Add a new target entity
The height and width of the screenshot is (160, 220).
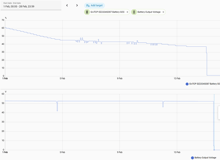95,5
